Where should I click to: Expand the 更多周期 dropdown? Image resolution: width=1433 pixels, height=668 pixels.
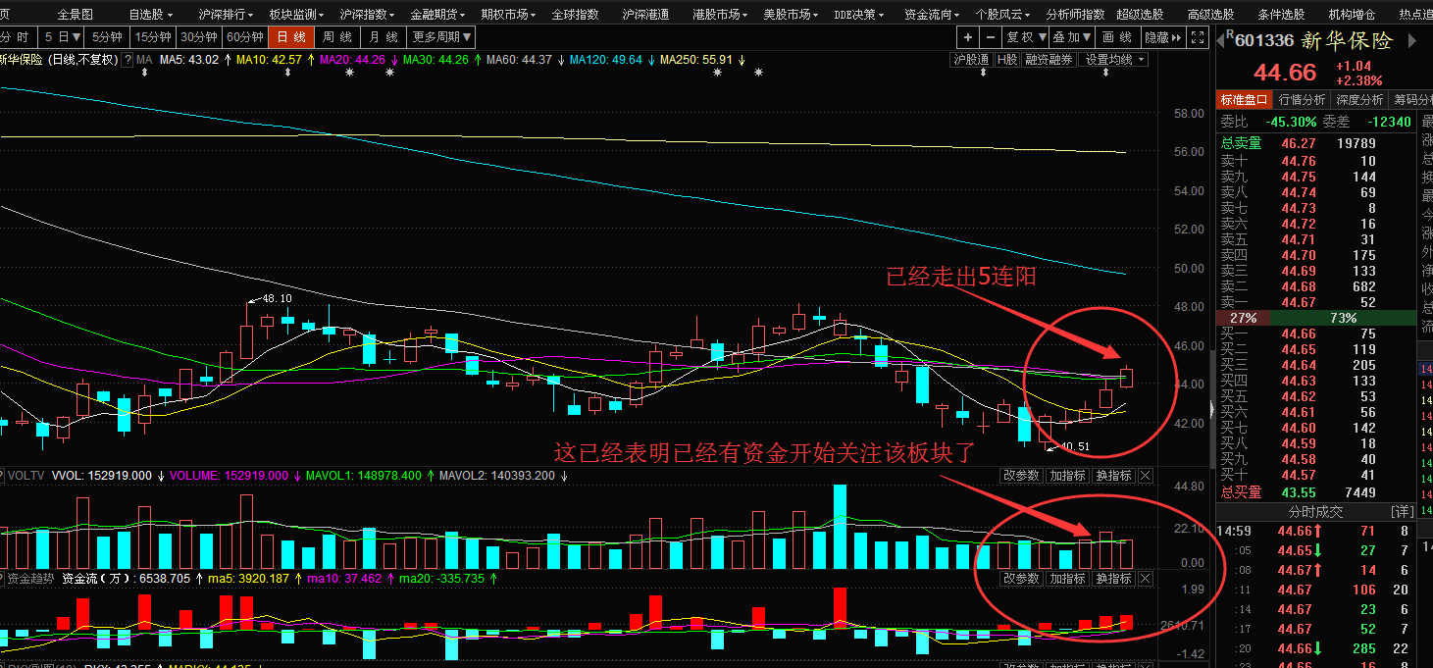(x=440, y=37)
